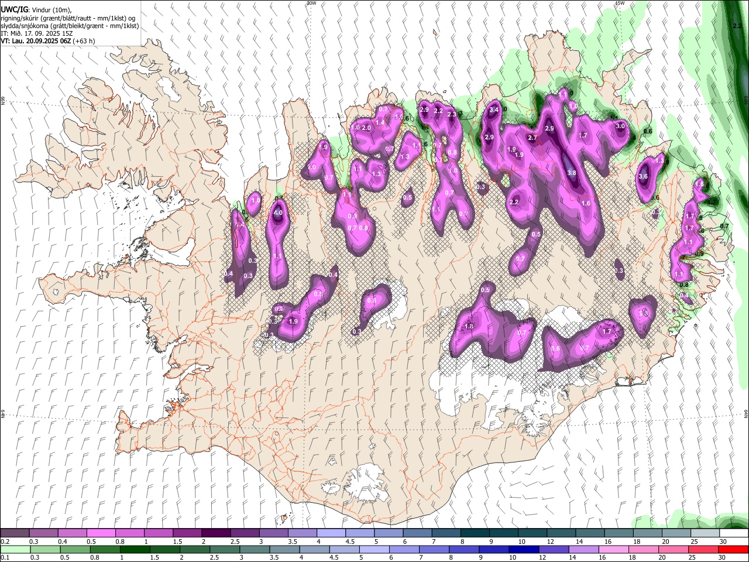Select the "4.0" snowfall value on the map
Image resolution: width=749 pixels, height=562 pixels.
tap(278, 213)
